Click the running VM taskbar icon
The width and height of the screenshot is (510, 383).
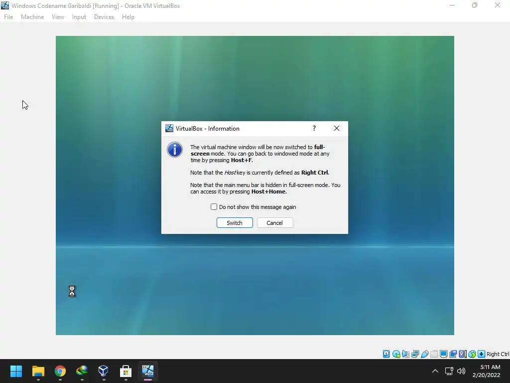tap(147, 371)
